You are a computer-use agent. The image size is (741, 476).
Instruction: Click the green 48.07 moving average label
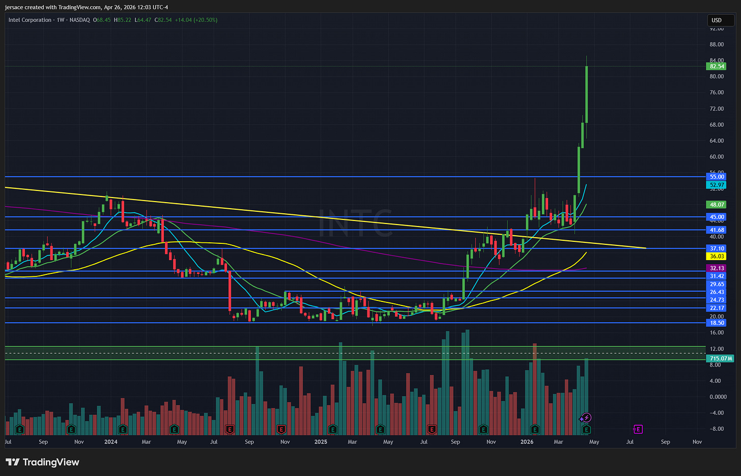tap(717, 205)
